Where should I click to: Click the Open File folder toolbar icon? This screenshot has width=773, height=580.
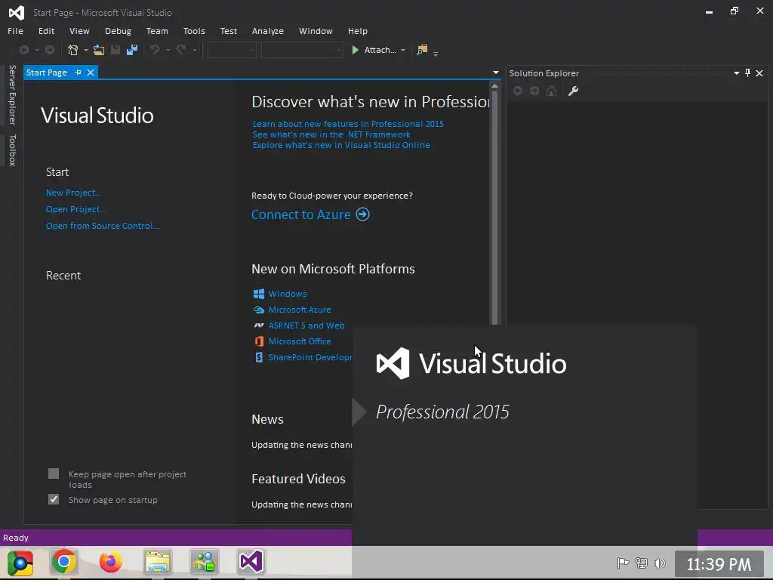click(99, 50)
